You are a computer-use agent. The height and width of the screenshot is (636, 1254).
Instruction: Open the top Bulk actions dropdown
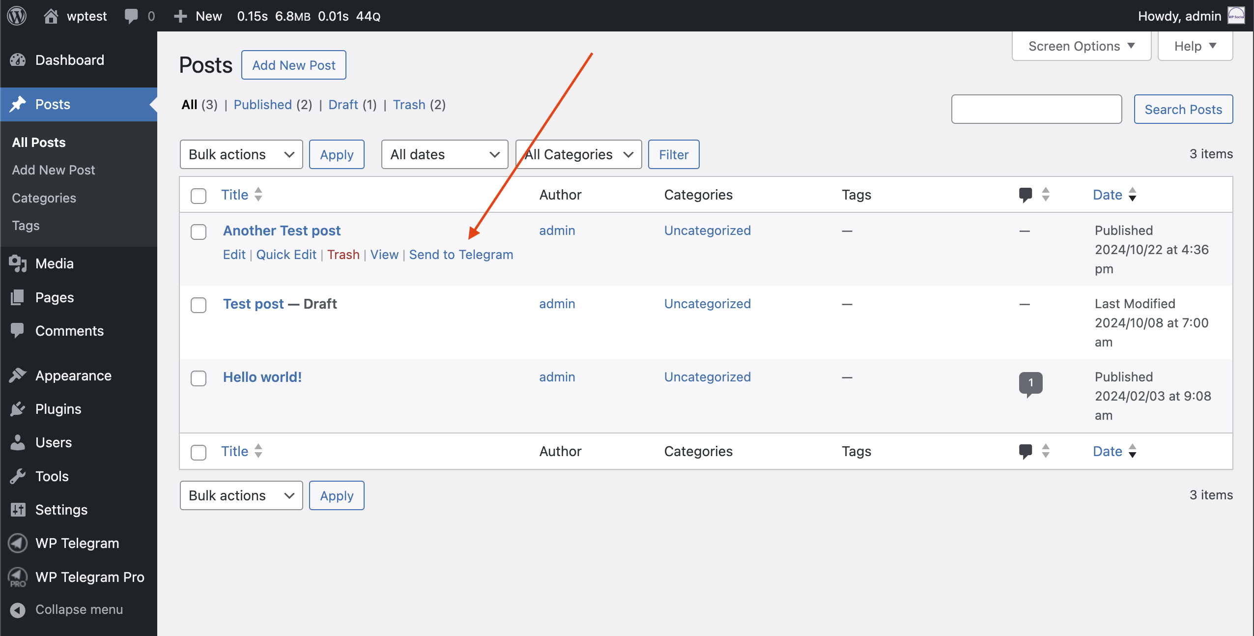(241, 154)
